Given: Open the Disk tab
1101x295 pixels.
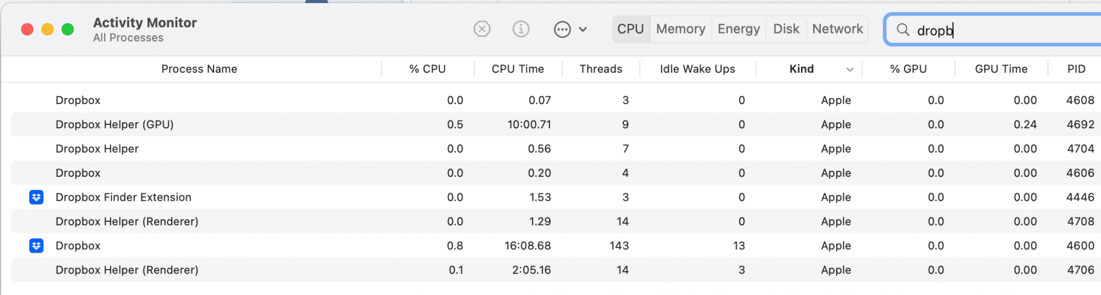Looking at the screenshot, I should pos(786,29).
